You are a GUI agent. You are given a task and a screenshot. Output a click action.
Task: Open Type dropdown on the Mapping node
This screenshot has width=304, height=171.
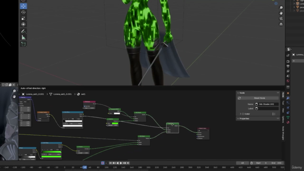click(27, 102)
